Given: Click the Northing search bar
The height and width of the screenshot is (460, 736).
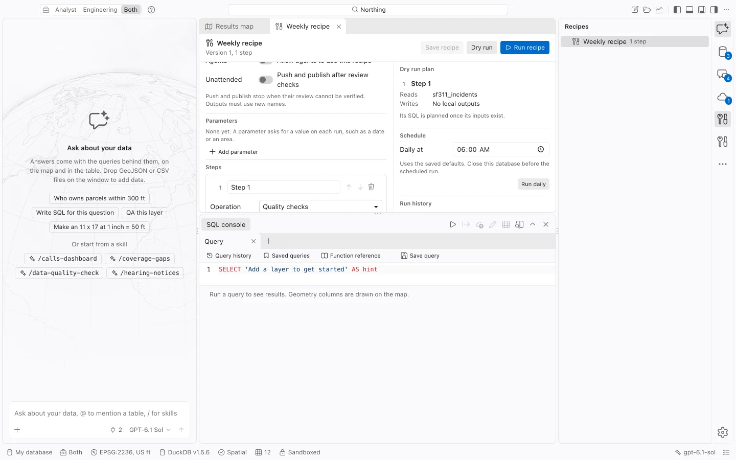Looking at the screenshot, I should (368, 10).
